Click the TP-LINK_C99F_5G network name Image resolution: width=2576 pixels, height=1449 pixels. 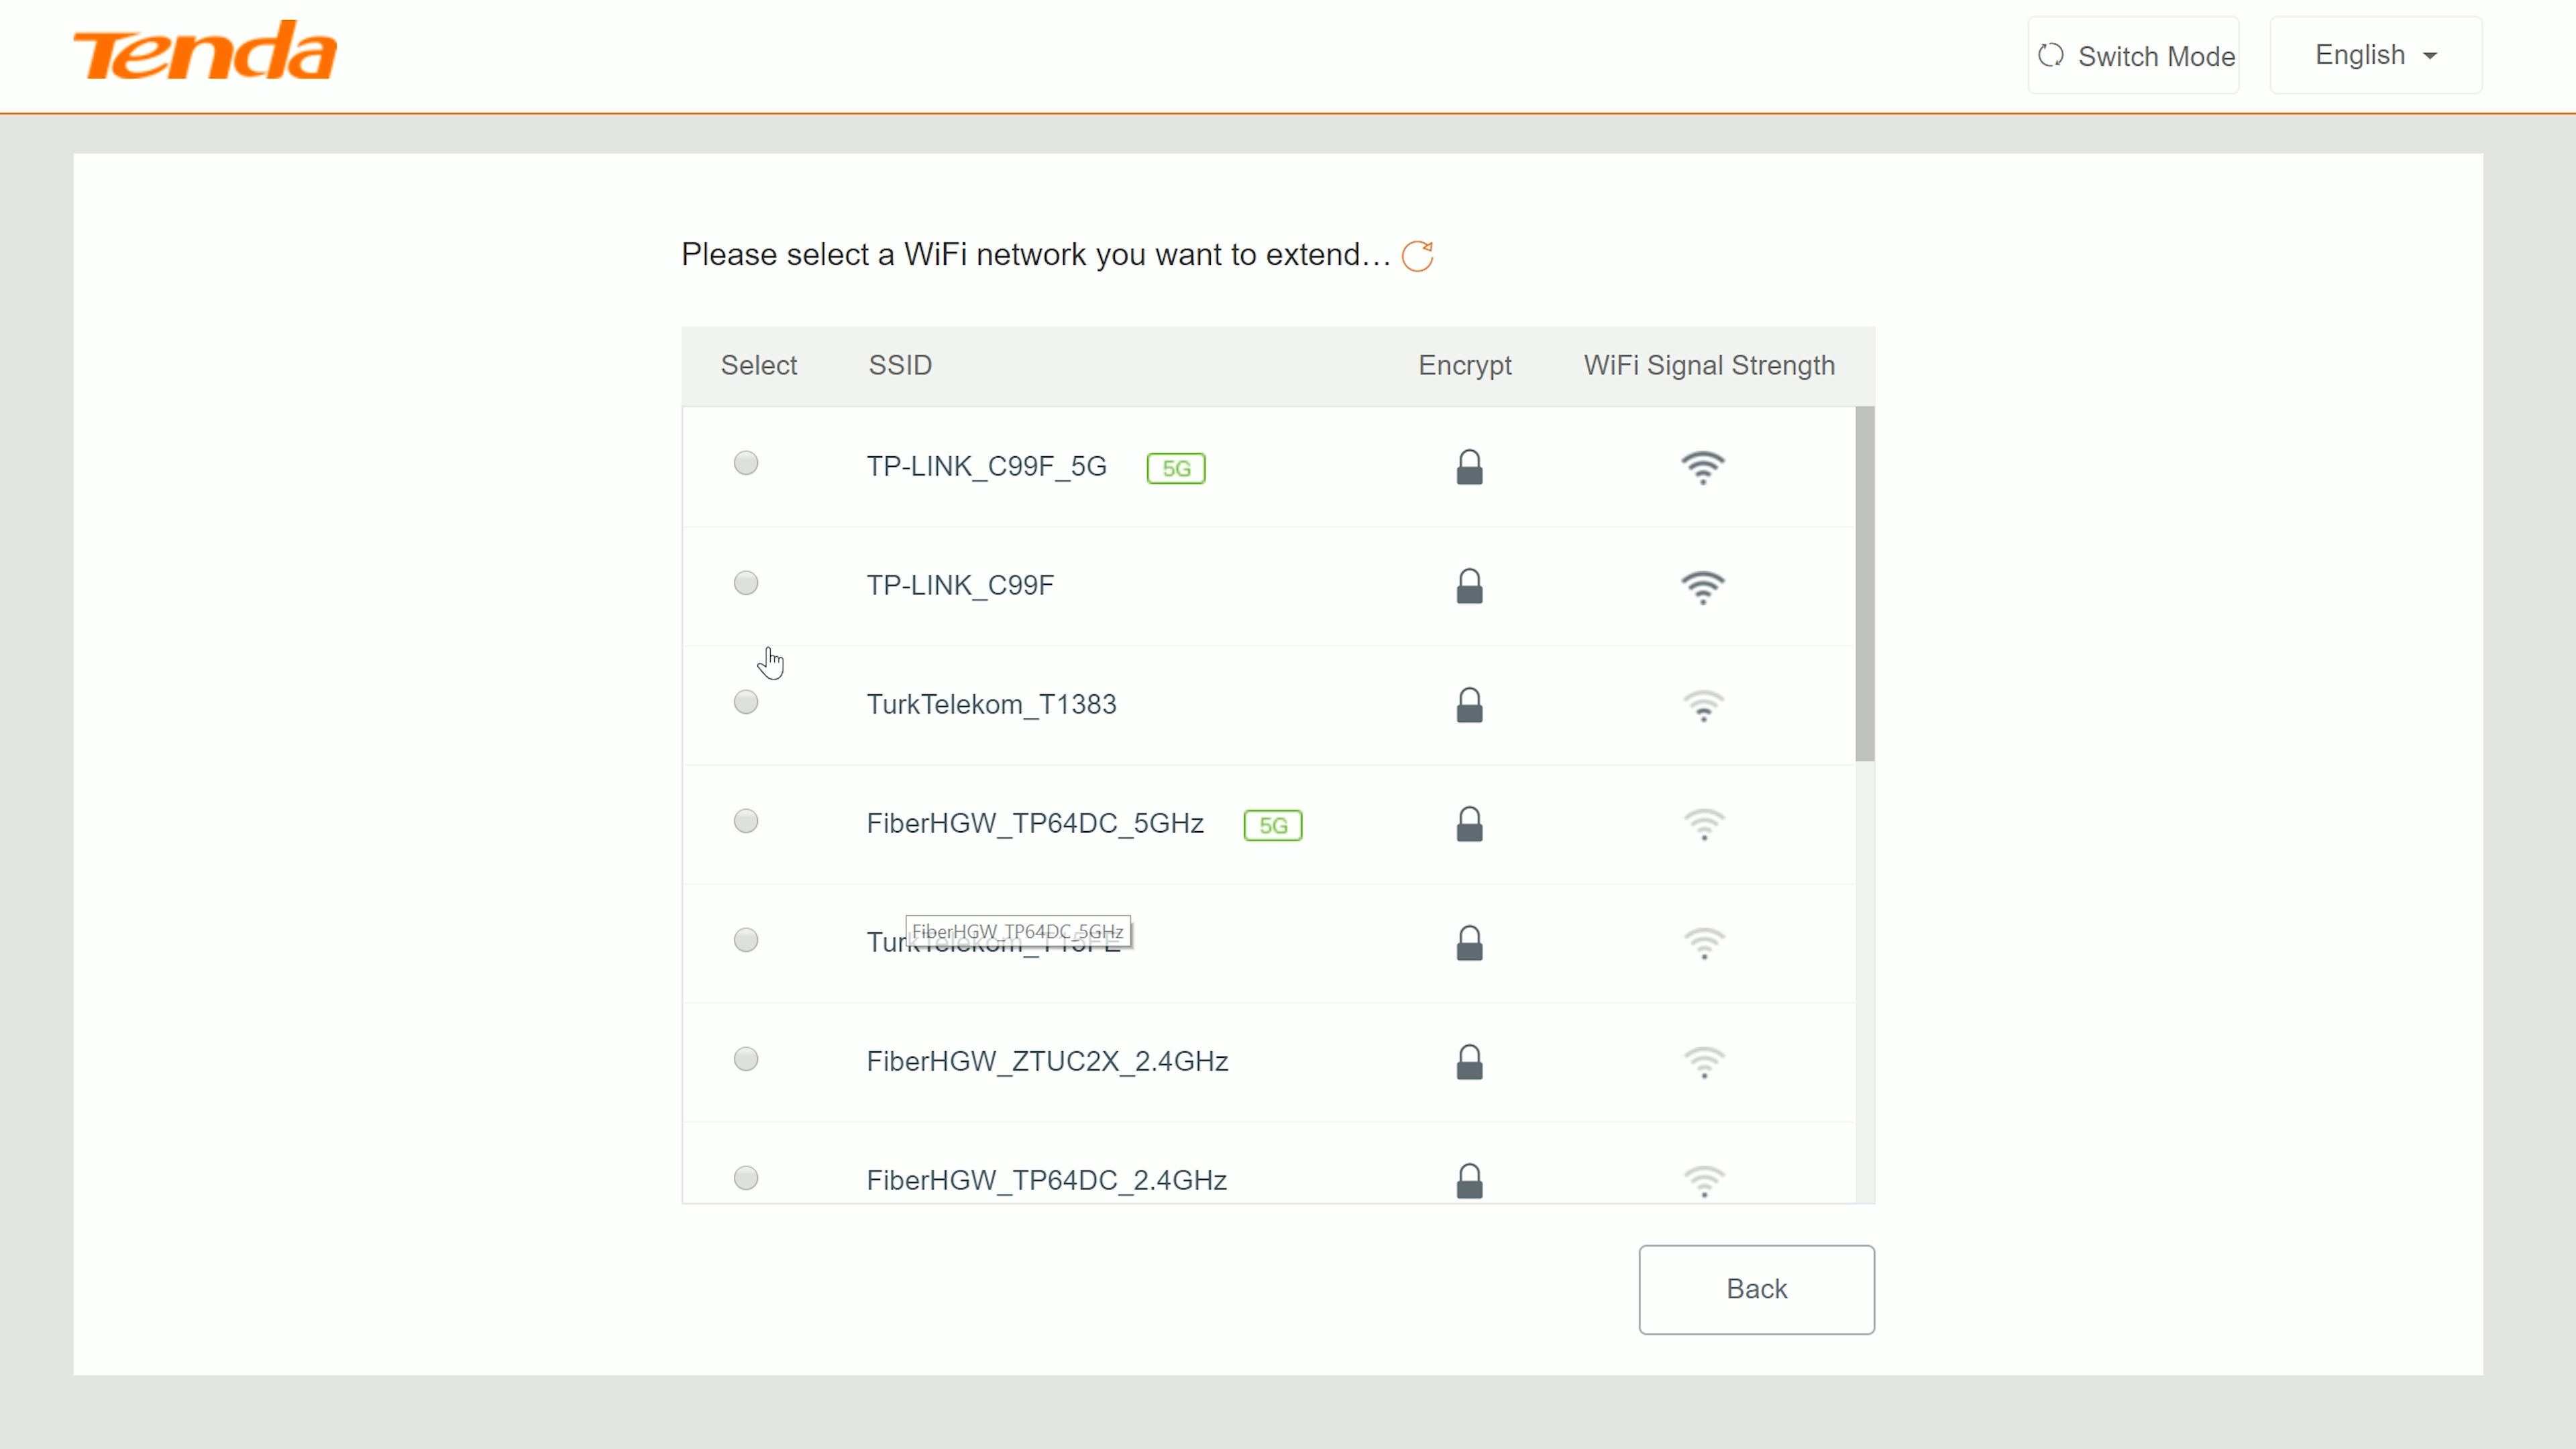pos(986,467)
